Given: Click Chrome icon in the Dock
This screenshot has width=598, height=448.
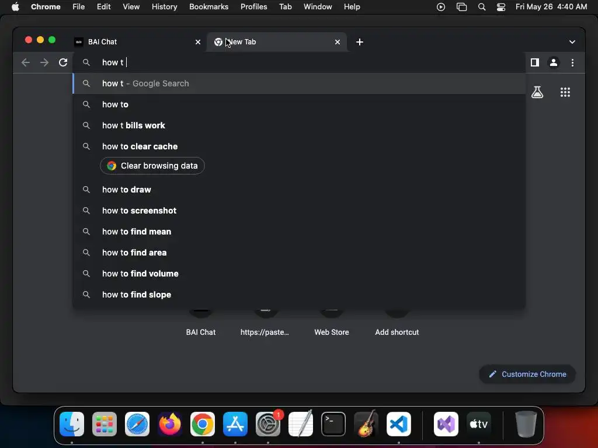Looking at the screenshot, I should coord(203,424).
